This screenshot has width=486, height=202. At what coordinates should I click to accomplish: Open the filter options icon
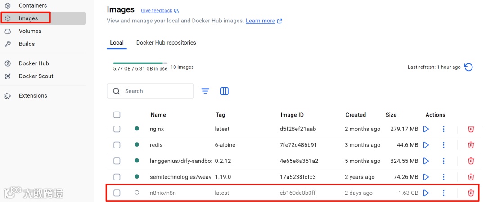[205, 91]
